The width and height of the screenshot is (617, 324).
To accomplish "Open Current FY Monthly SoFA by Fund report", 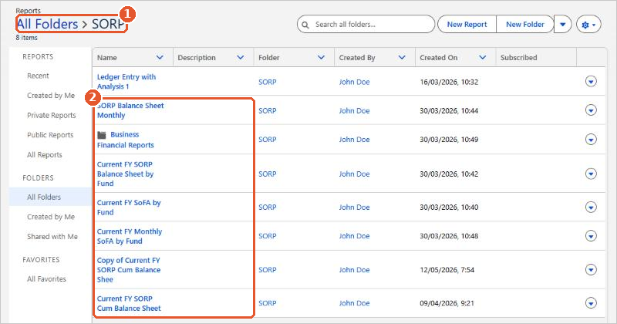I will tap(130, 236).
